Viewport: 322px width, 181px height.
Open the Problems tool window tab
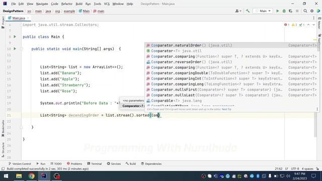[x=74, y=164]
